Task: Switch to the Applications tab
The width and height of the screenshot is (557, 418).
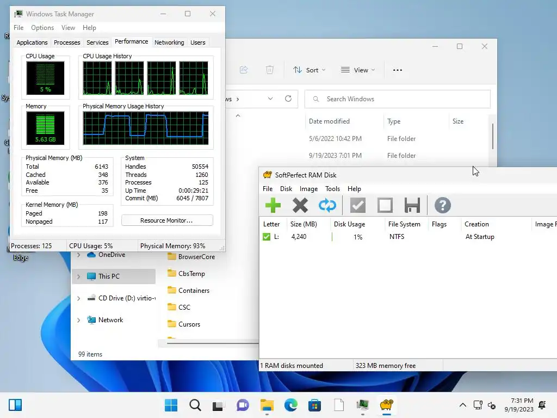Action: 32,42
